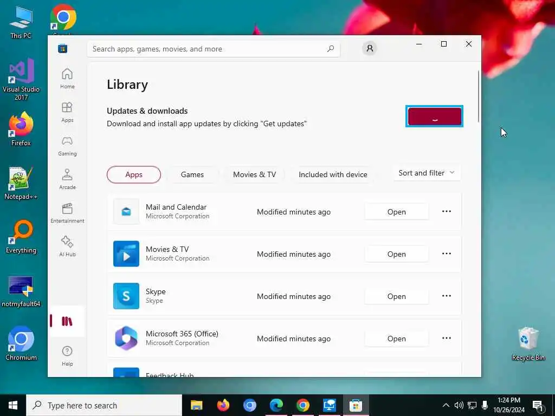
Task: Open Microsoft 365 (Office) app
Action: 396,339
